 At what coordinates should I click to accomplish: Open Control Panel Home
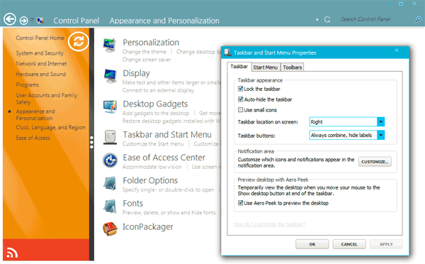coord(40,38)
